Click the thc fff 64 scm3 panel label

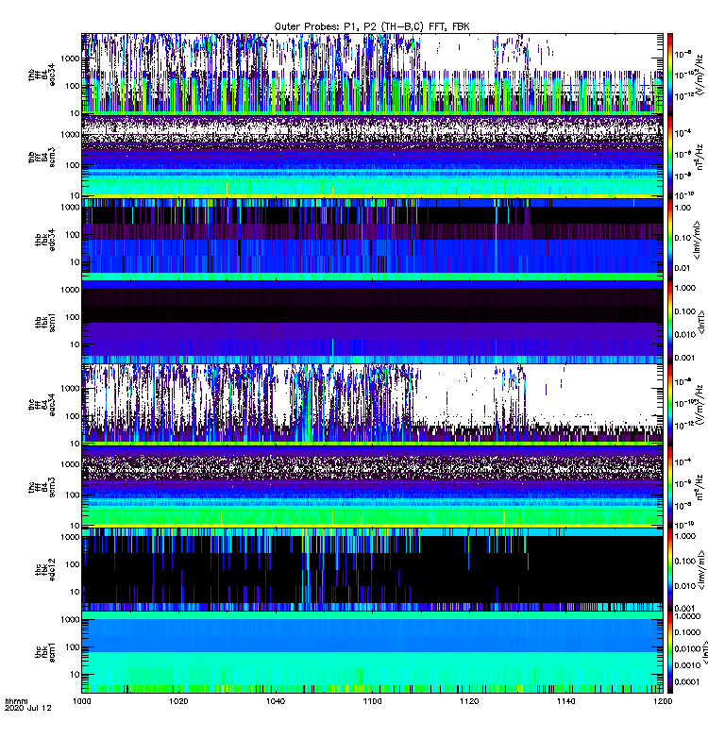click(42, 487)
